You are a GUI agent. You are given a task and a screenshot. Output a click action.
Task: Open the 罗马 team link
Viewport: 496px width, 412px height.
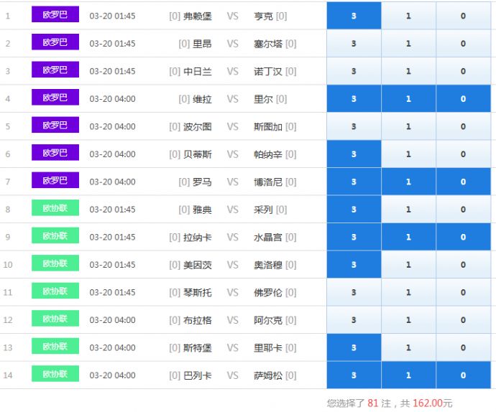tap(202, 182)
